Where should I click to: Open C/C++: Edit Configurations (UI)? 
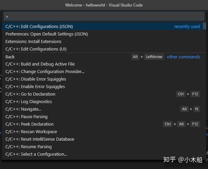click(x=102, y=49)
